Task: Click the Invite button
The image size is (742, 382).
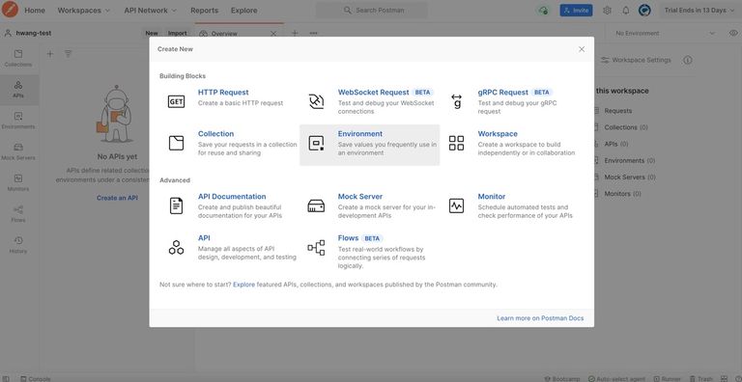Action: click(576, 10)
